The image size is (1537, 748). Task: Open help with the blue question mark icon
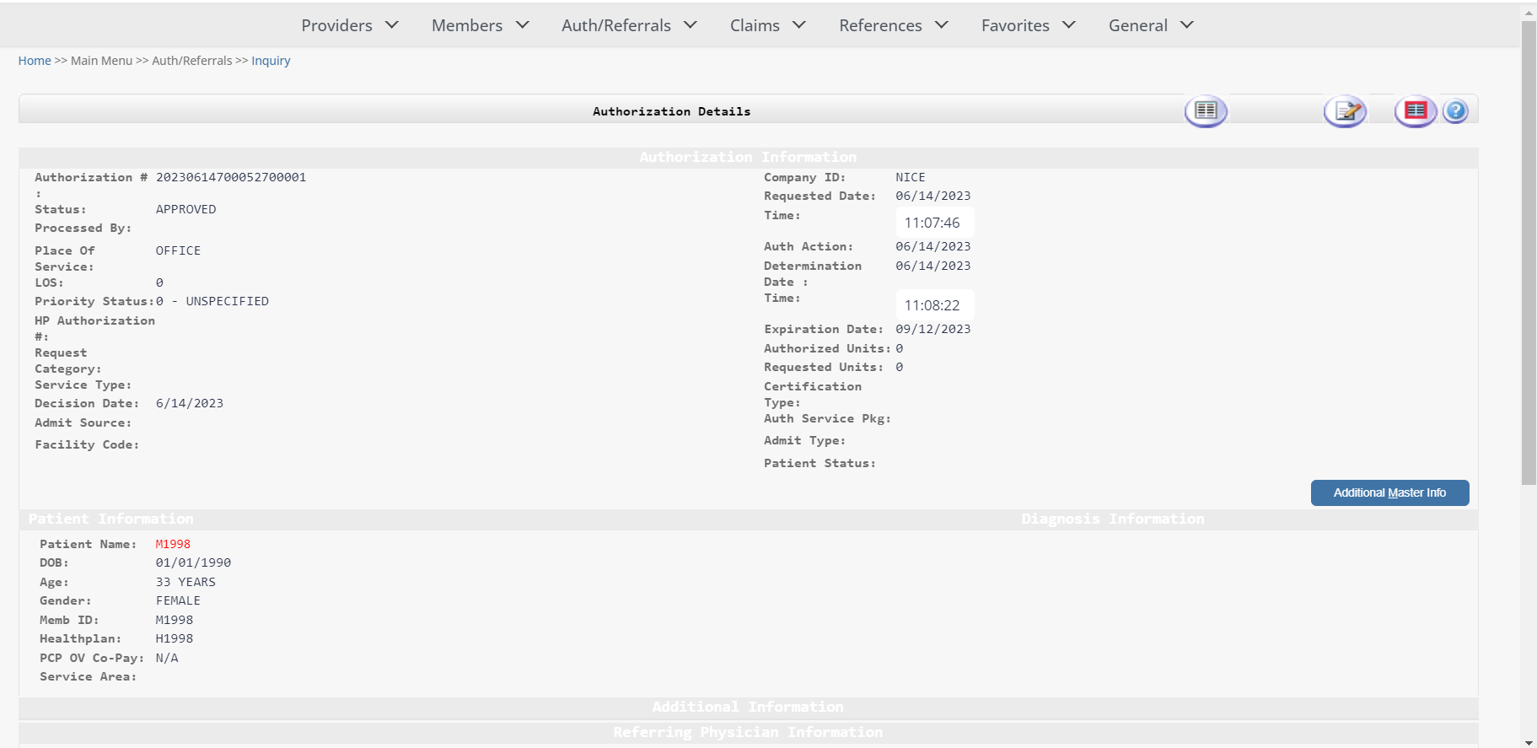pos(1455,110)
